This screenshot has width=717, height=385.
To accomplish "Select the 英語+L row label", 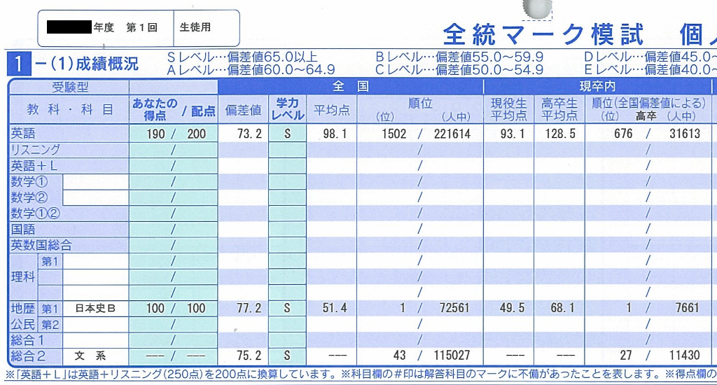I will (x=34, y=165).
